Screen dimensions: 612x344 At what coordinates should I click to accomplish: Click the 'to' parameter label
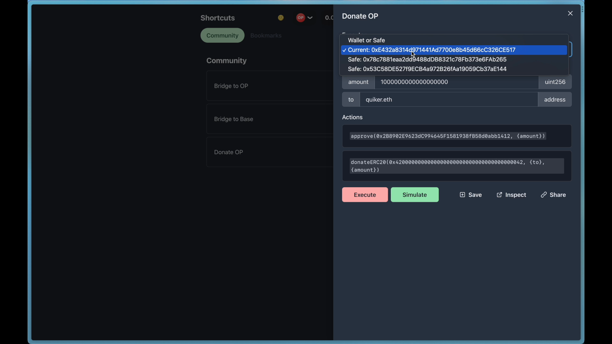351,99
